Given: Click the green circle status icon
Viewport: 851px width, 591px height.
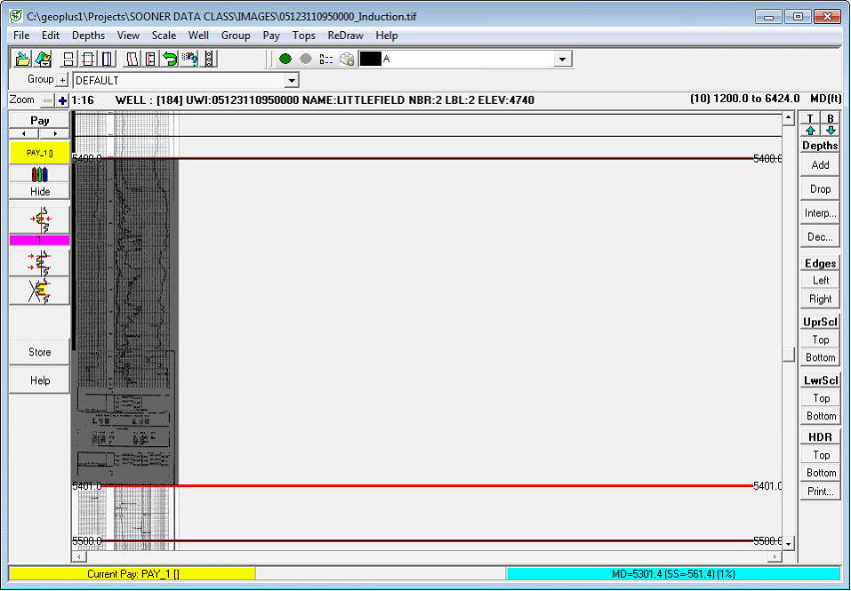Looking at the screenshot, I should coord(285,58).
